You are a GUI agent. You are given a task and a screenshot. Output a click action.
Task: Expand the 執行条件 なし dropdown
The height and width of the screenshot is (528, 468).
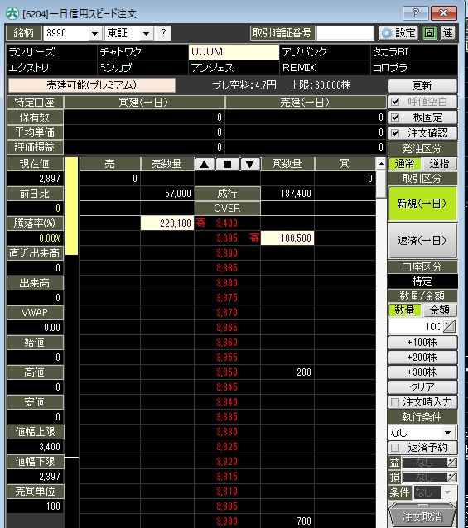[x=448, y=432]
